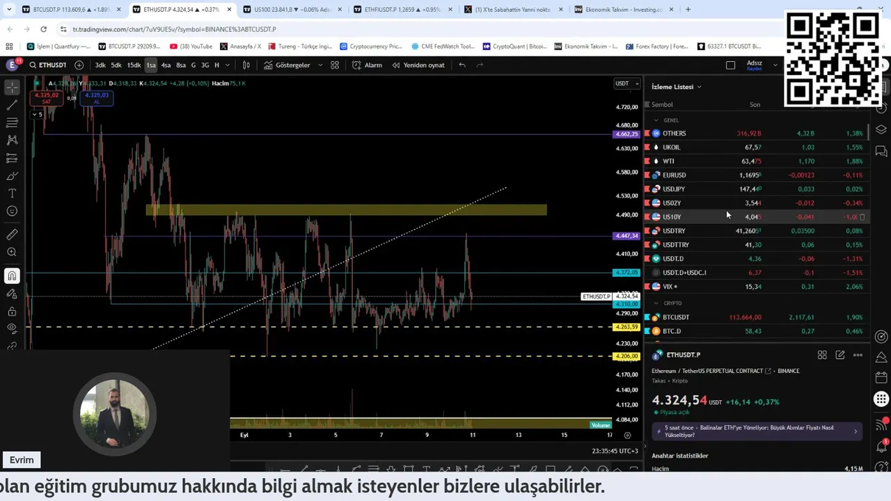
Task: Select the 1sa timeframe
Action: click(151, 65)
